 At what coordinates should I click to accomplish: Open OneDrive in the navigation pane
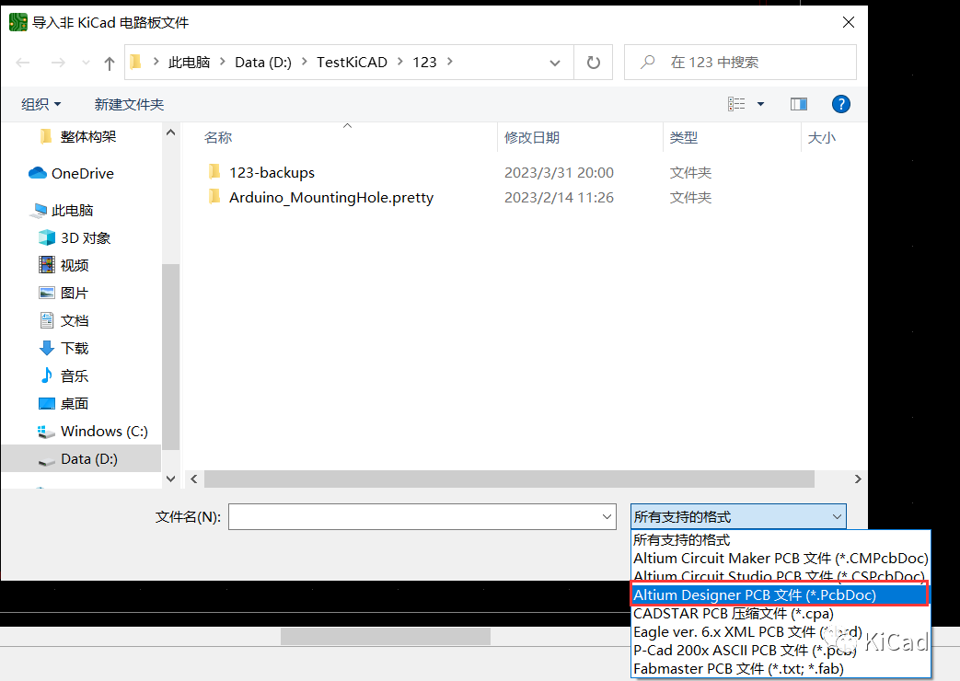[x=83, y=174]
